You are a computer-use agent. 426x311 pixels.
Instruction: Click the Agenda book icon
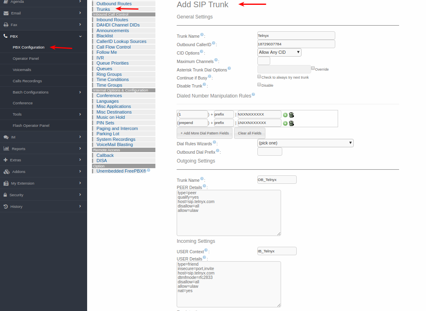[6, 2]
